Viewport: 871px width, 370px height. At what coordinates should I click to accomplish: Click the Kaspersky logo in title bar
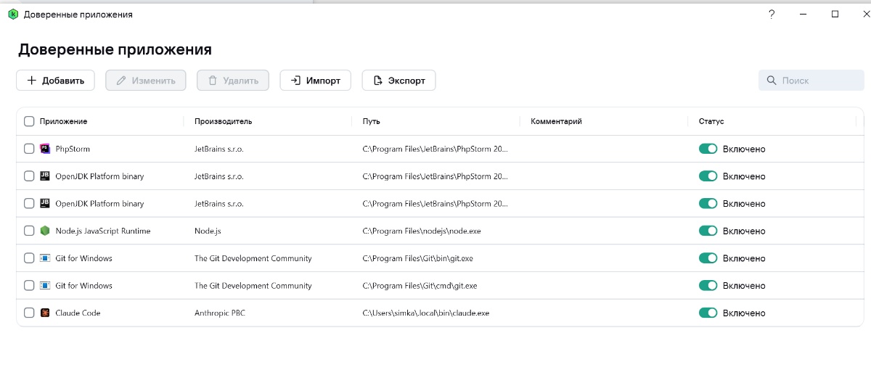[x=12, y=15]
